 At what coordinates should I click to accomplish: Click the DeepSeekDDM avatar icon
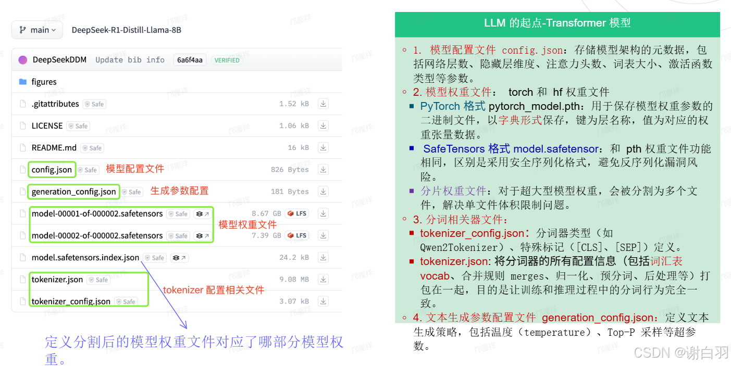[22, 60]
